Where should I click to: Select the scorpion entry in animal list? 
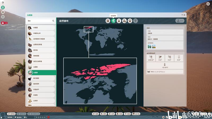(x=41, y=39)
